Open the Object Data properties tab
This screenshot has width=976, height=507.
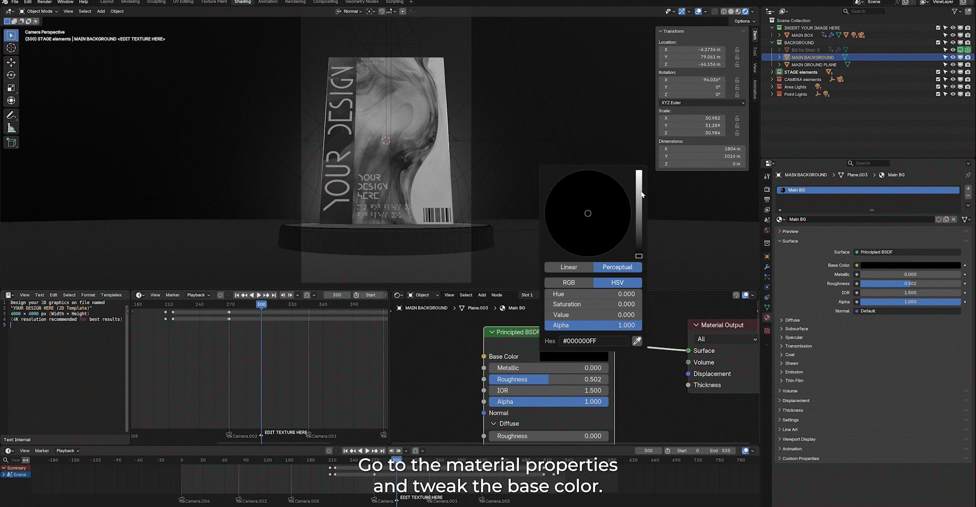(x=767, y=307)
